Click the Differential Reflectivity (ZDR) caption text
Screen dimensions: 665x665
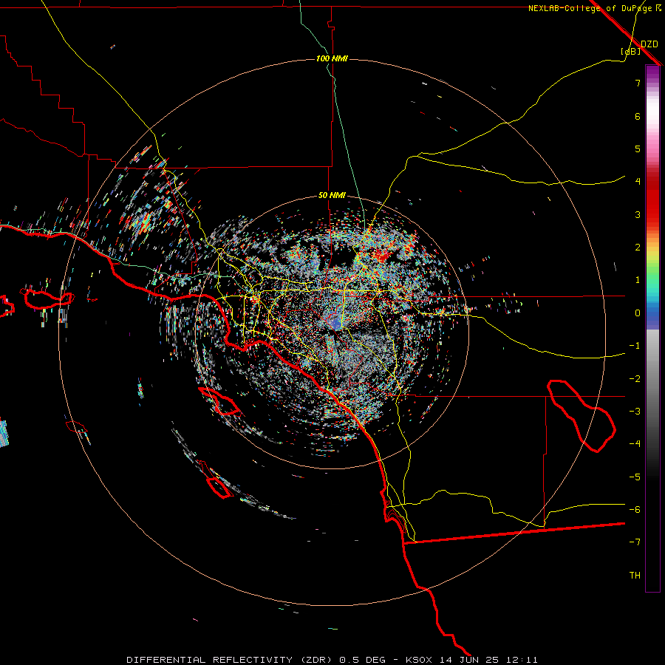[231, 660]
